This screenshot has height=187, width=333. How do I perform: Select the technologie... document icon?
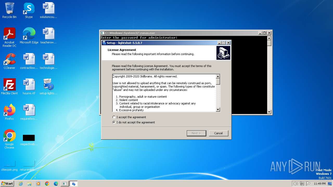(x=48, y=61)
